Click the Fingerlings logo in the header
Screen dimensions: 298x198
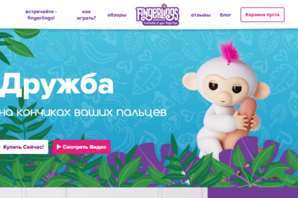157,14
